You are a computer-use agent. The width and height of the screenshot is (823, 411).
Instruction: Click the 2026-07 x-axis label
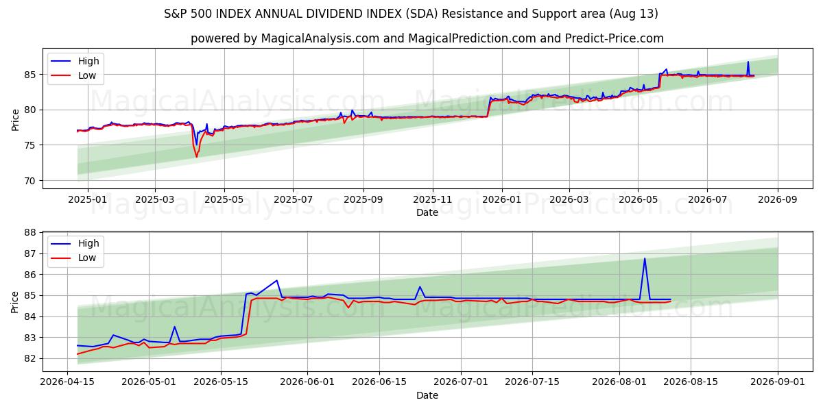click(707, 199)
